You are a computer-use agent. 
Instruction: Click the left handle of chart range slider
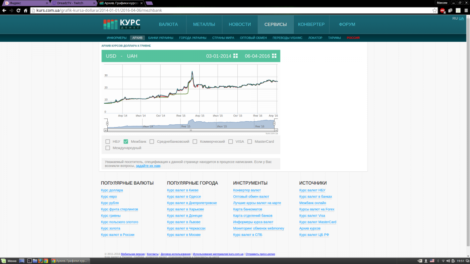[107, 124]
